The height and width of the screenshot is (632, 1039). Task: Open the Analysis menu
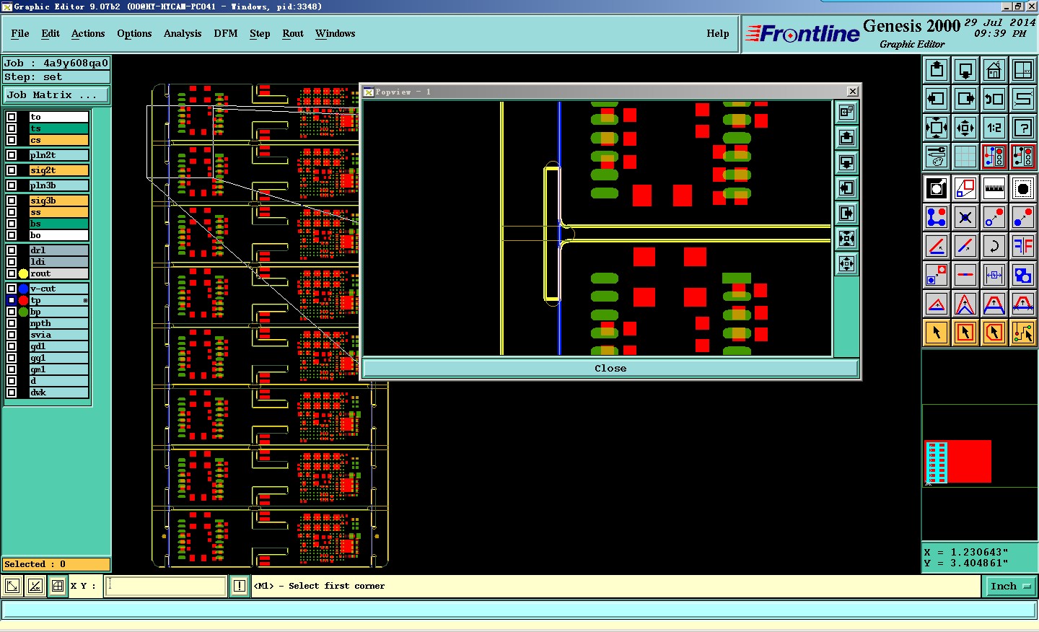183,33
